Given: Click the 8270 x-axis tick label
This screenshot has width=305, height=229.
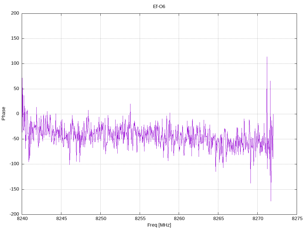Looking at the screenshot, I should tap(258, 219).
